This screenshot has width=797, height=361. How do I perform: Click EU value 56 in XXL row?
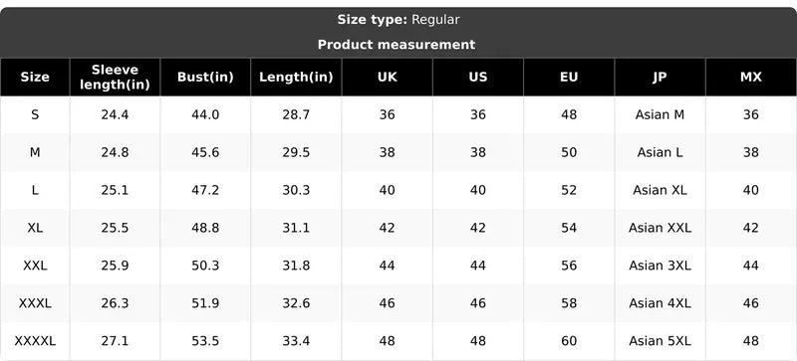[569, 266]
